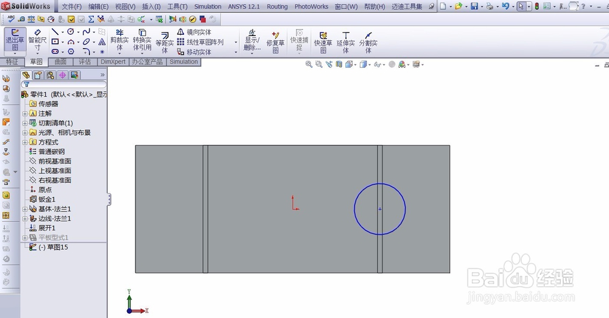Screen dimensions: 609x318
Task: Expand the 注解 tree node
Action: (25, 113)
